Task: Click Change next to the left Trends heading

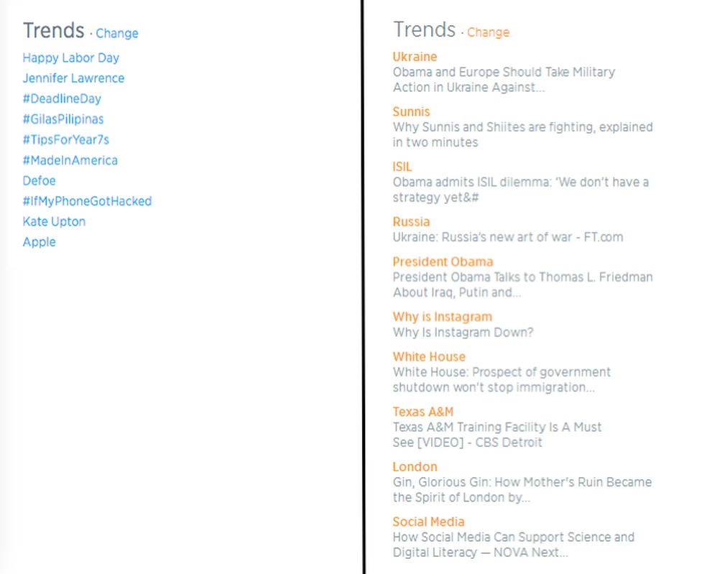Action: [117, 34]
